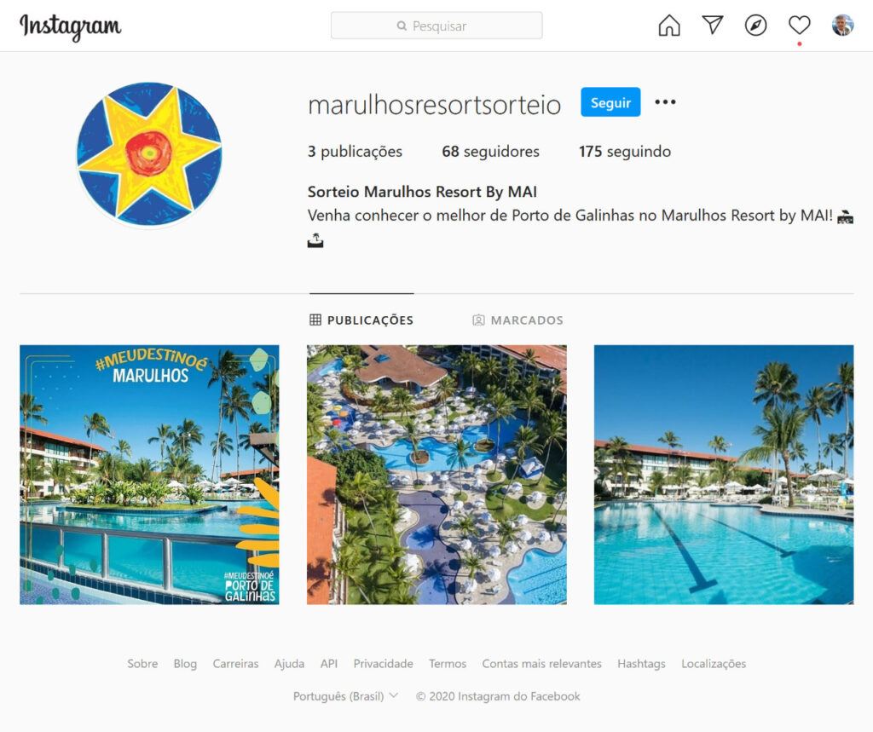Viewport: 873px width, 732px height.
Task: Open the aerial resort view post
Action: pos(436,475)
